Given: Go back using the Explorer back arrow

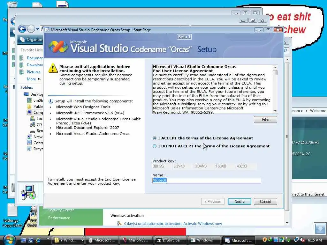Looking at the screenshot, I should click(x=22, y=29).
